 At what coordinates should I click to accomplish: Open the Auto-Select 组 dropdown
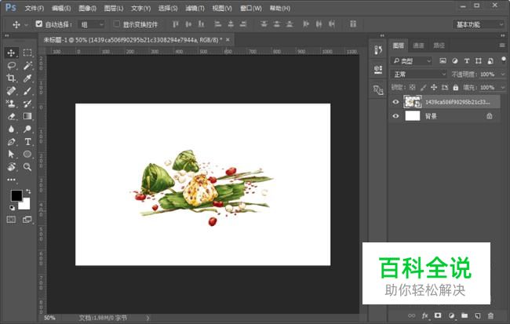92,24
